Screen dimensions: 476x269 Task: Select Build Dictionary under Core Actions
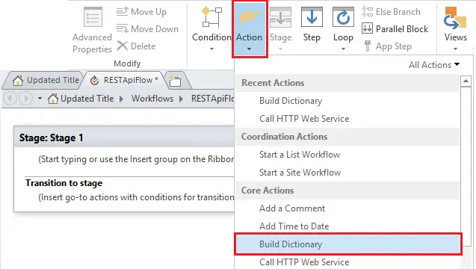(x=348, y=244)
